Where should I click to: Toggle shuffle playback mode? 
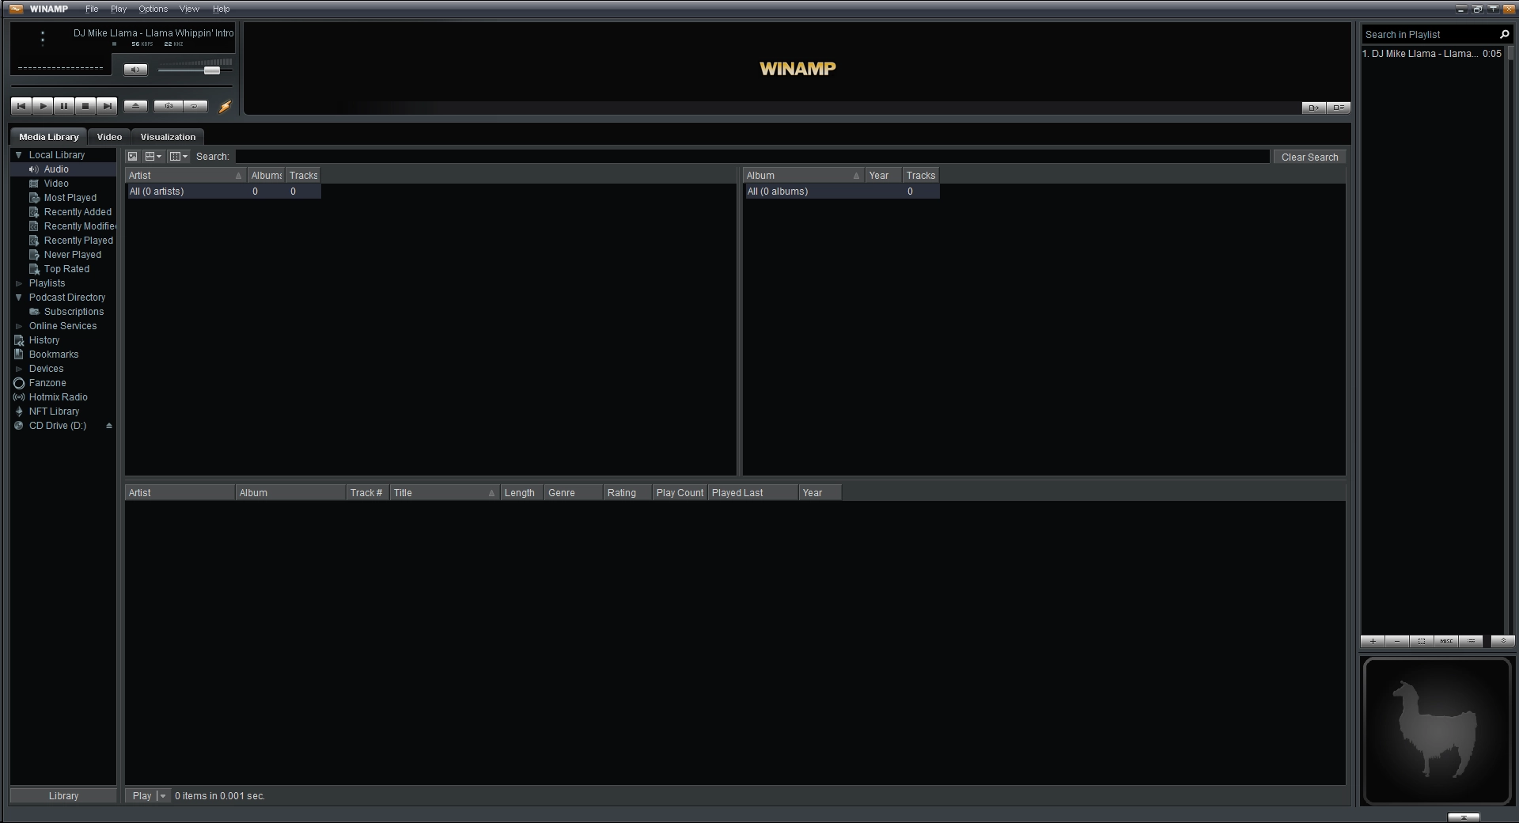click(168, 106)
